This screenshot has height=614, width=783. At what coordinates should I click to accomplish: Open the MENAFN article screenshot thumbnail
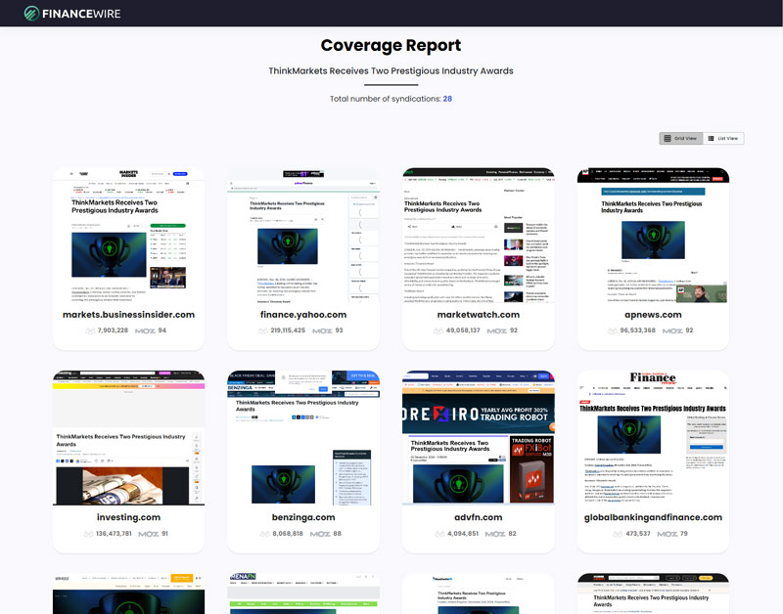coord(303,593)
